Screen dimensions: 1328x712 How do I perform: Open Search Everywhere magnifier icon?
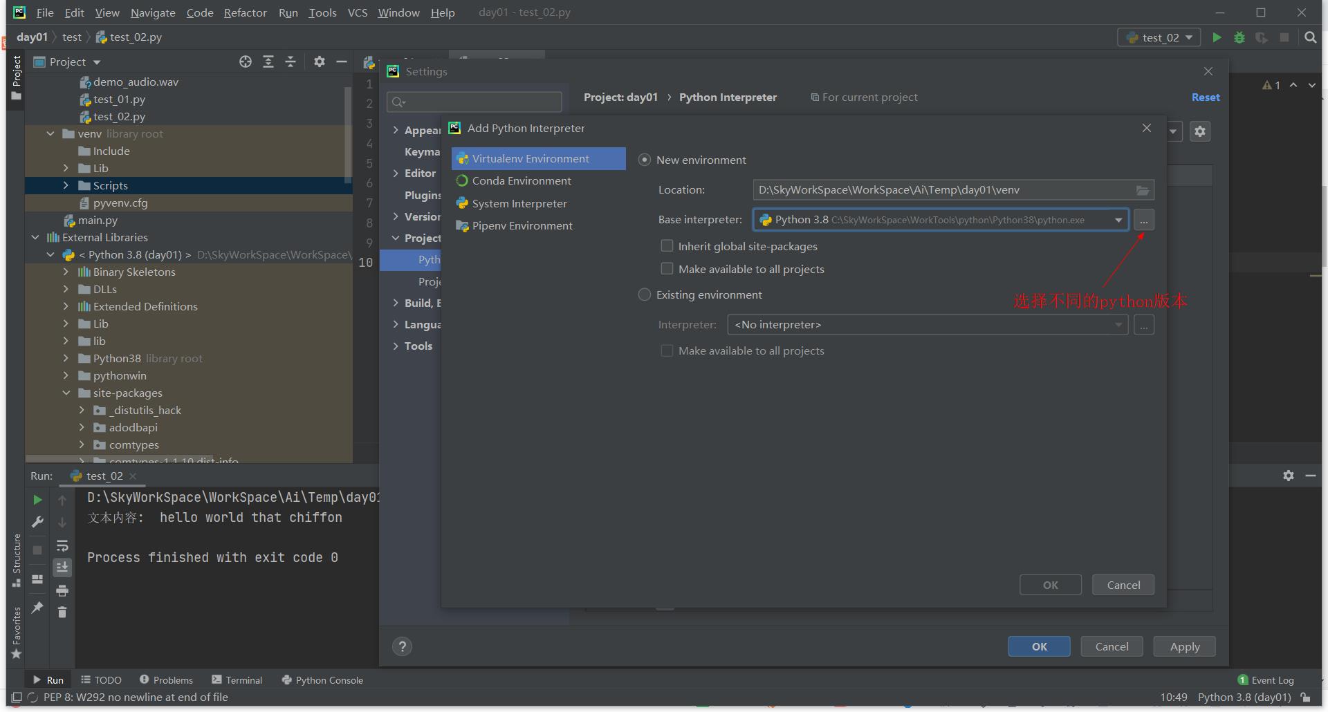[1311, 37]
